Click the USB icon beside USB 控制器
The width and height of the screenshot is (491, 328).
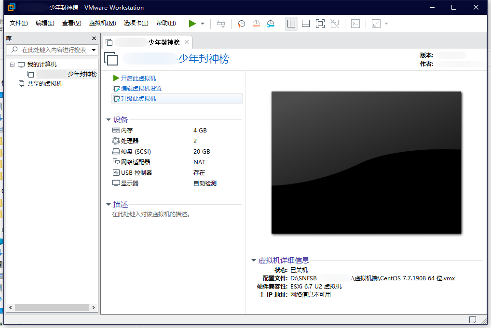coord(116,172)
